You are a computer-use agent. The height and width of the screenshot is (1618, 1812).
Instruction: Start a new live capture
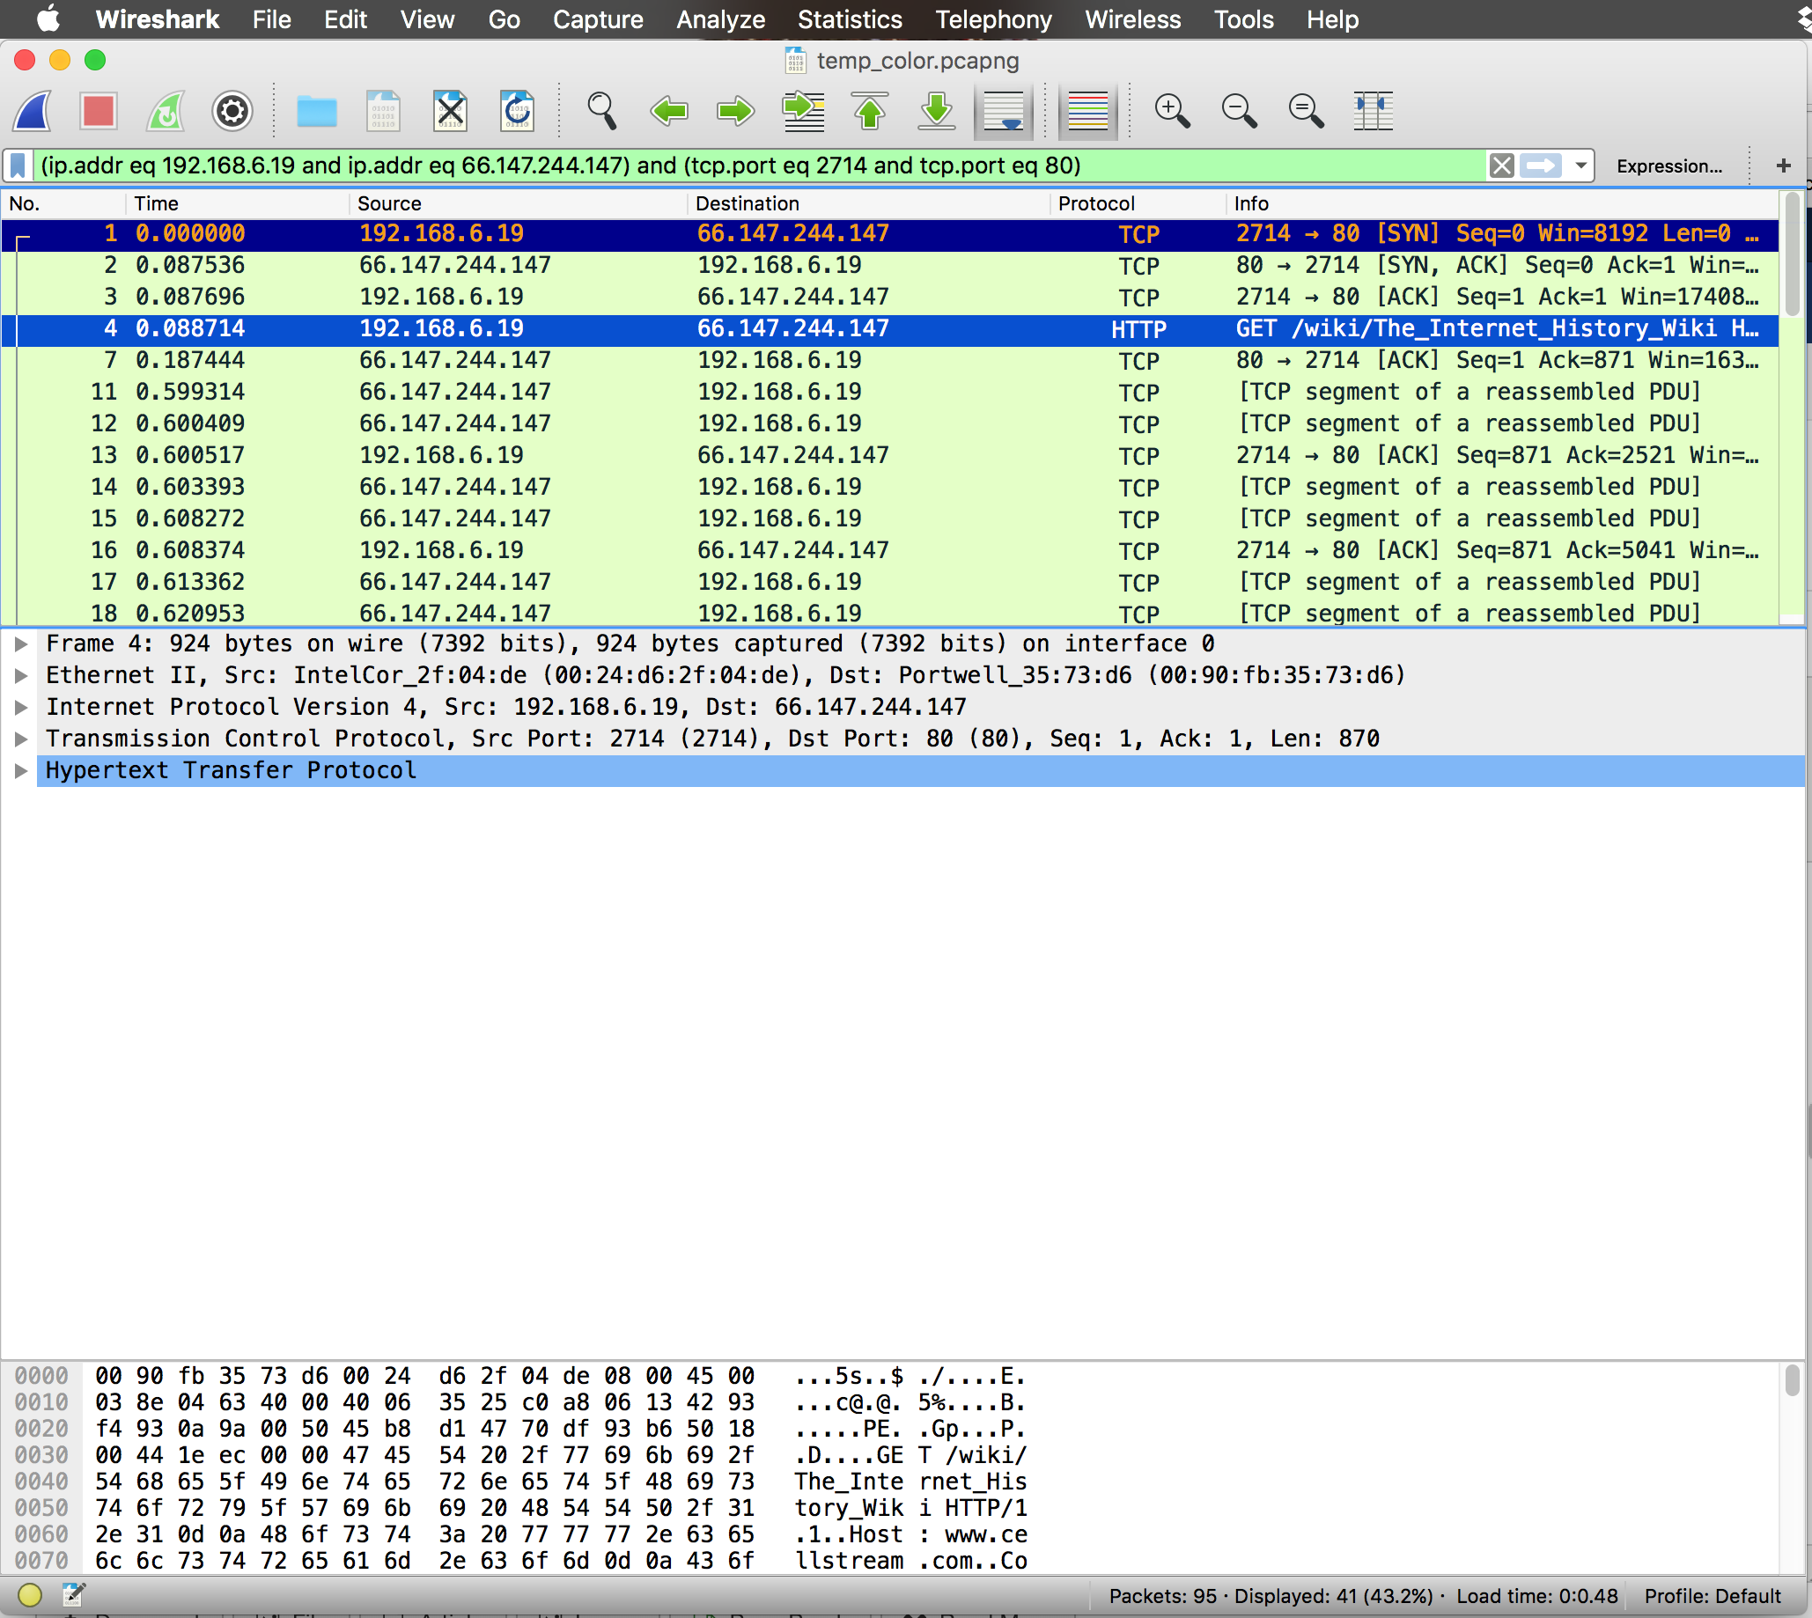coord(32,111)
